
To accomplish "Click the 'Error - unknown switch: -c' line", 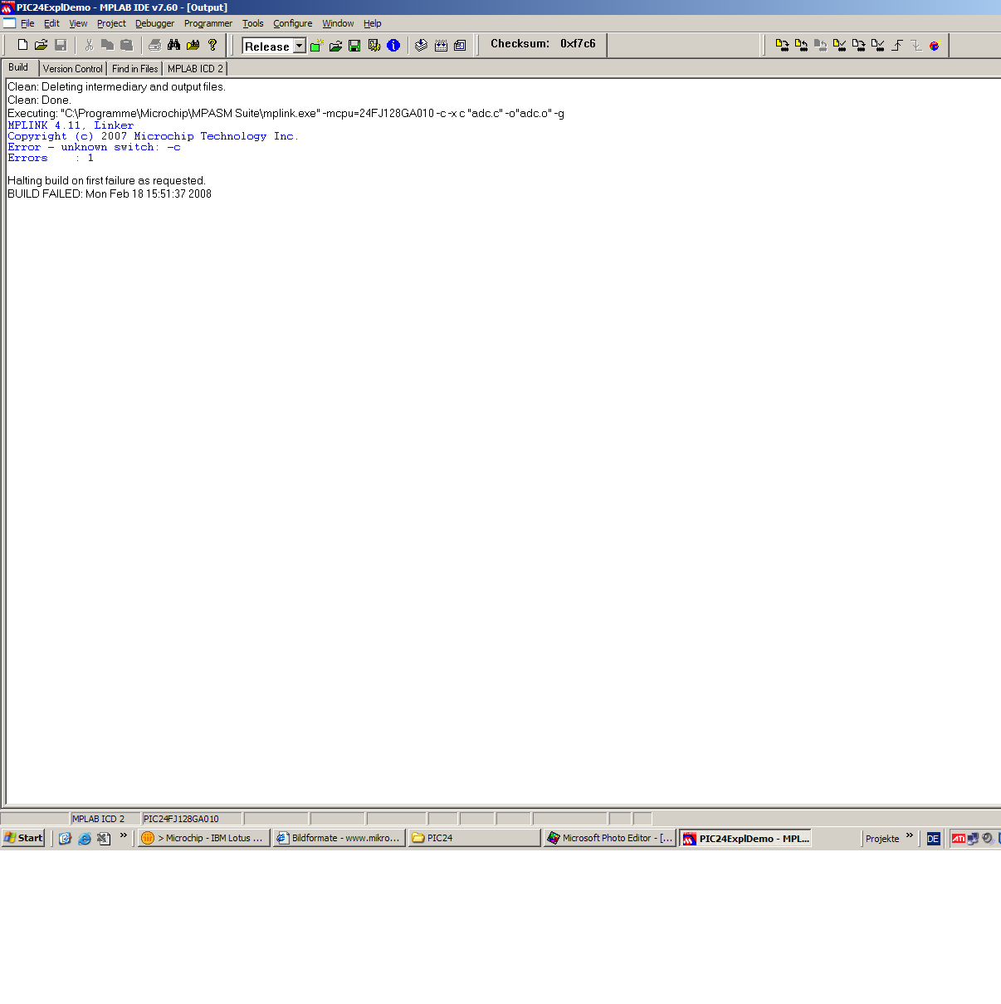I will tap(94, 147).
